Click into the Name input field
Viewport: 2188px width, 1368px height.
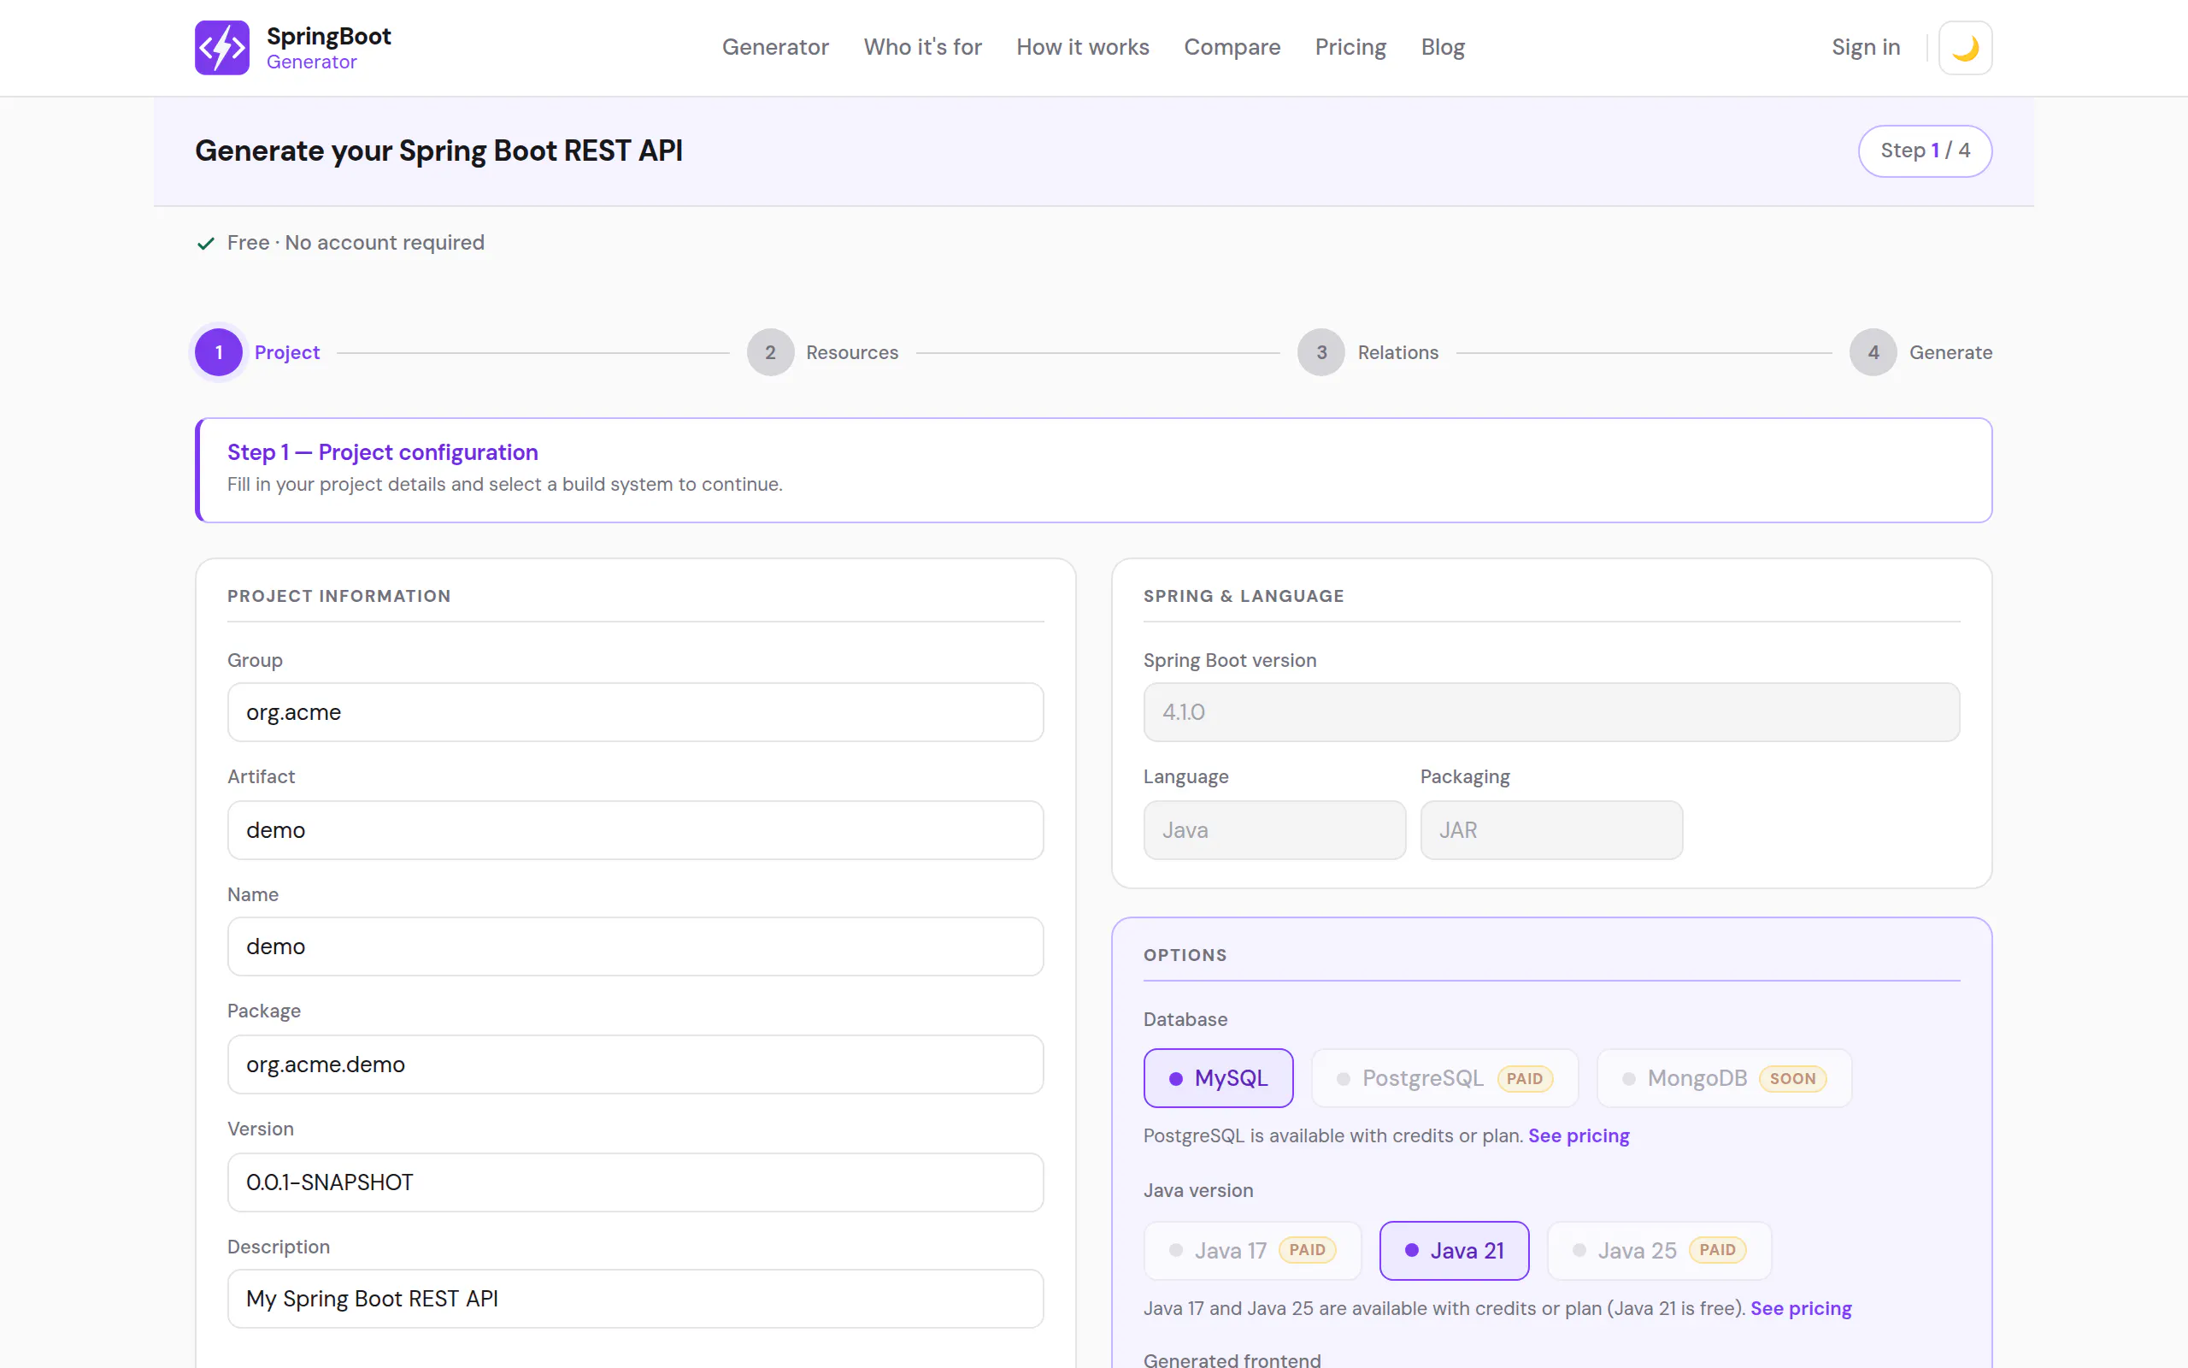click(x=636, y=946)
